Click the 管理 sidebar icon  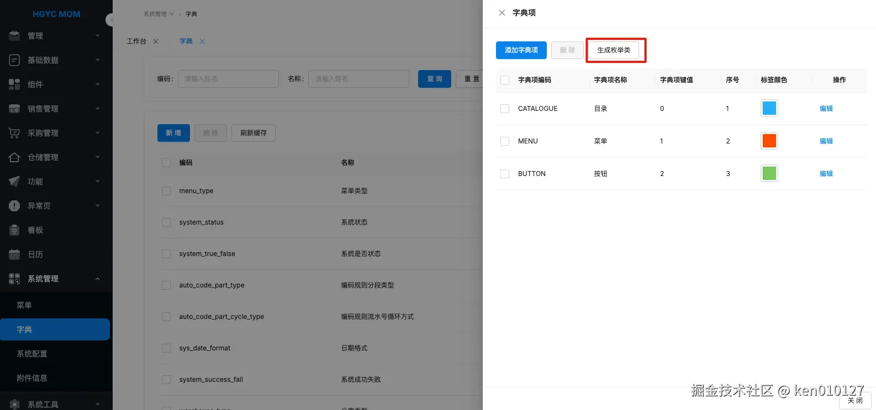14,36
